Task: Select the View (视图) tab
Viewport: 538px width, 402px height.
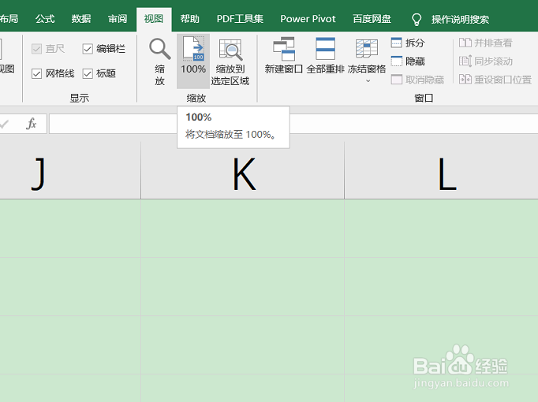Action: tap(154, 19)
